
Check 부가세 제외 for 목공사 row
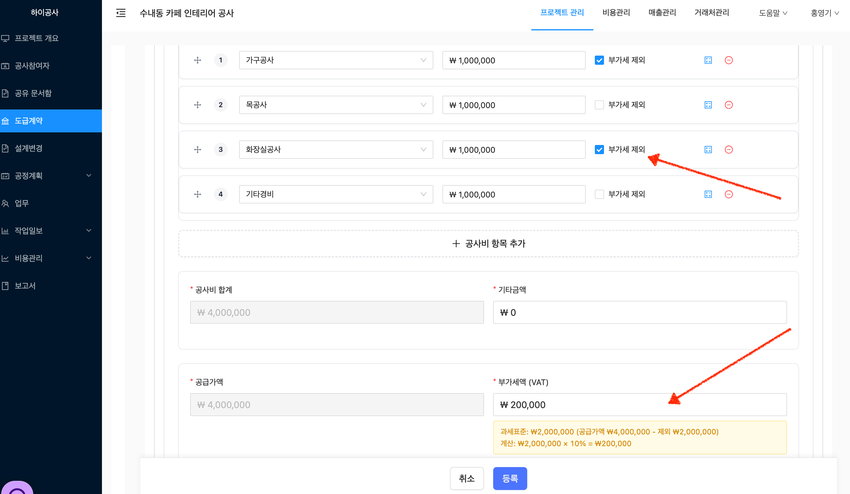pyautogui.click(x=599, y=105)
